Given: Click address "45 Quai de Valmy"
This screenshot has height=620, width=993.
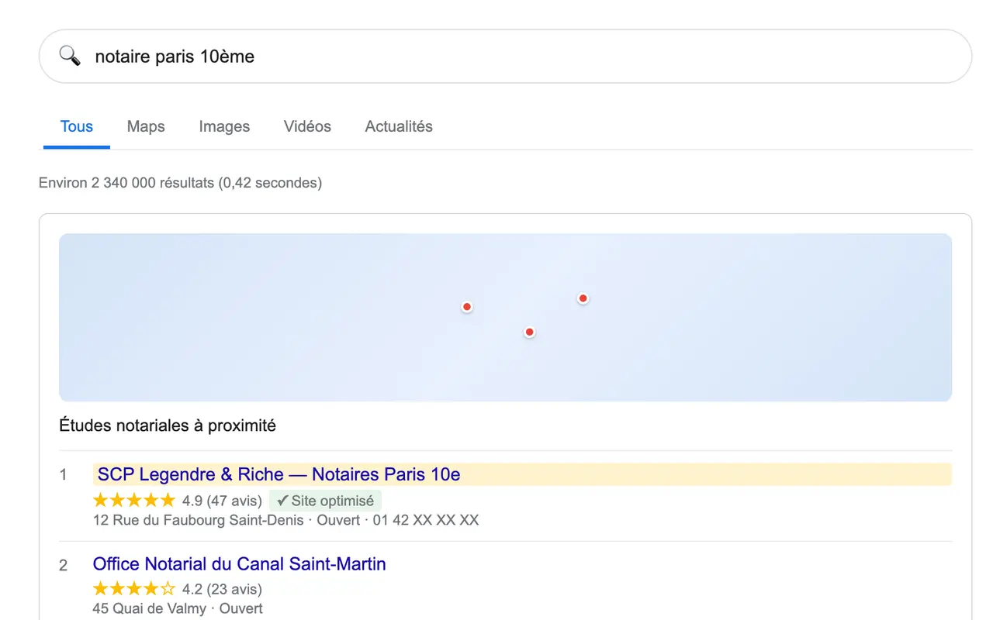Looking at the screenshot, I should 150,608.
